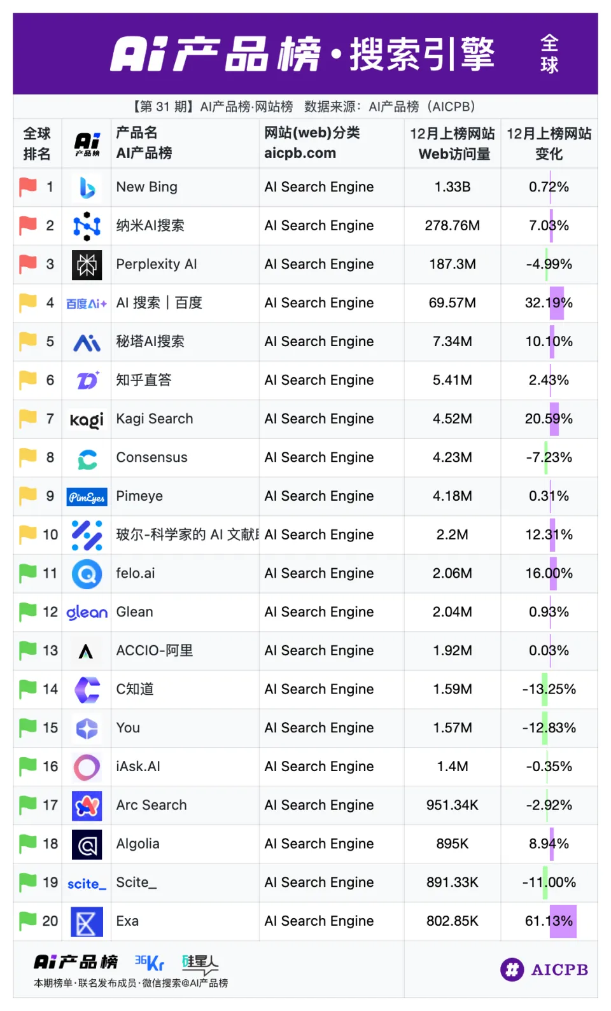Image resolution: width=611 pixels, height=1011 pixels.
Task: Click the AICPB hashtag logo
Action: click(x=512, y=970)
